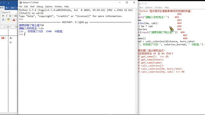
Task: Click comment '#01' in editor
Action: click(x=179, y=14)
